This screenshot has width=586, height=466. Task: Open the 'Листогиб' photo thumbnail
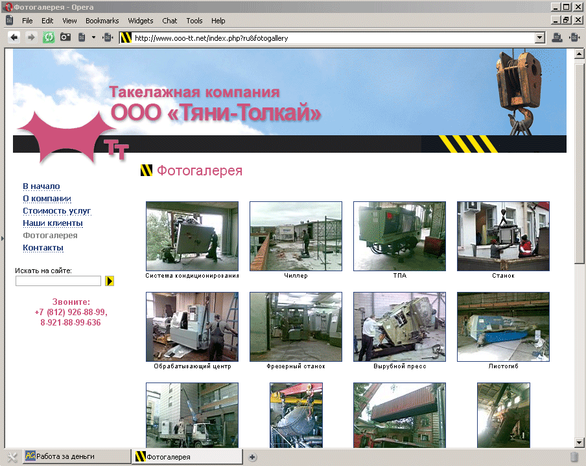pyautogui.click(x=504, y=327)
